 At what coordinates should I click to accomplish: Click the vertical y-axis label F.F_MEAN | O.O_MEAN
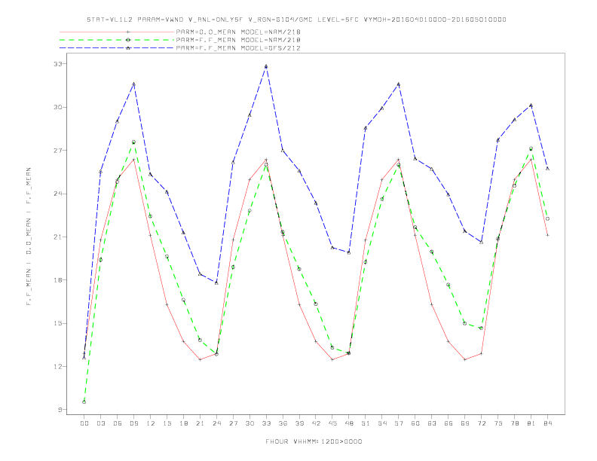(29, 237)
